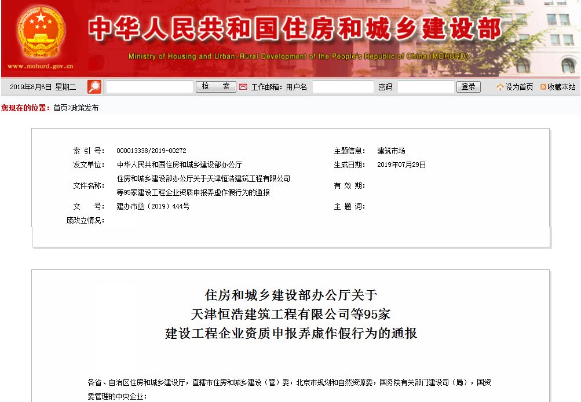This screenshot has height=402, width=581.
Task: Click the English ministry name in banner
Action: pos(298,56)
